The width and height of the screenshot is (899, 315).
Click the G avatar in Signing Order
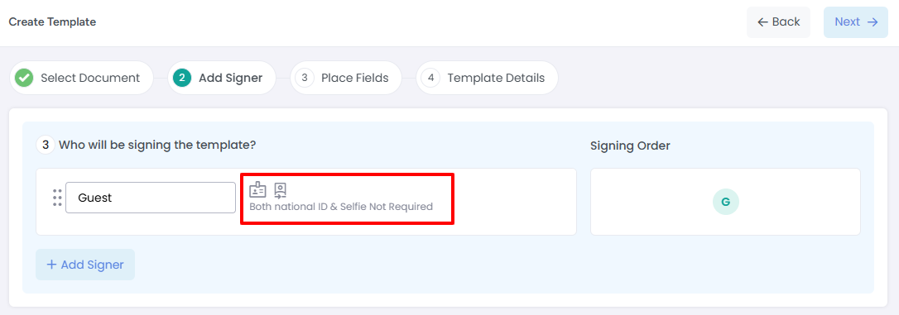click(726, 202)
